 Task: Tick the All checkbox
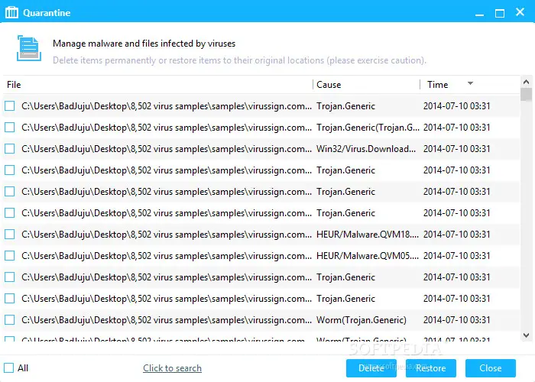coord(9,368)
